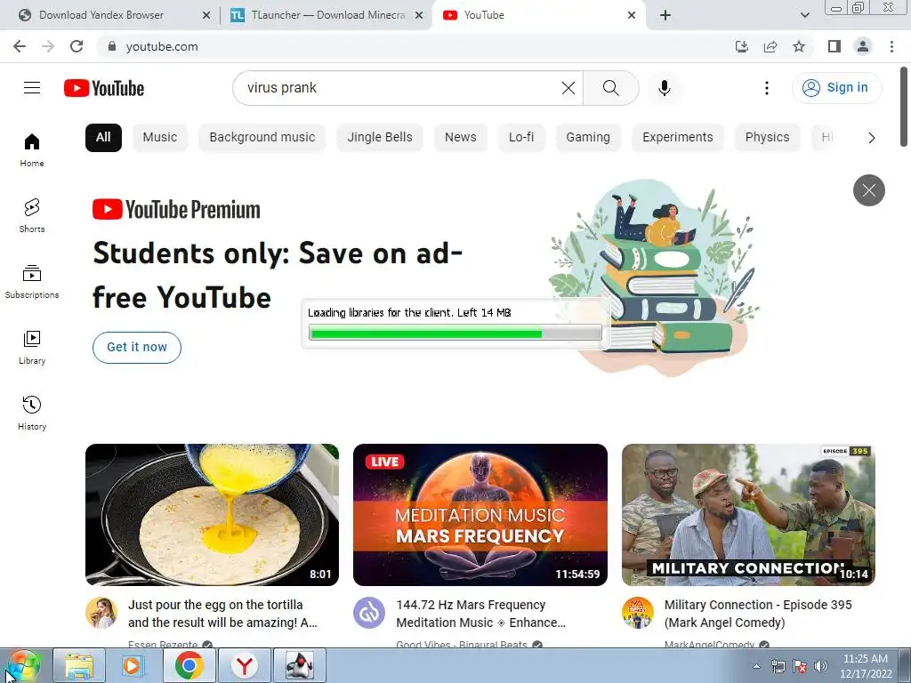
Task: Click the Sign in button
Action: click(x=836, y=88)
